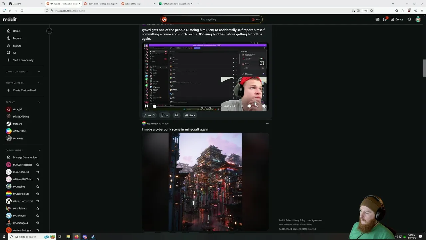Go to Explore in the sidebar
This screenshot has width=426, height=240.
point(17,46)
